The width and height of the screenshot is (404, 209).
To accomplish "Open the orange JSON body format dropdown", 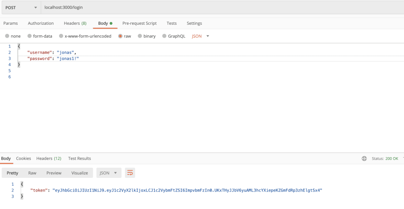I will [x=201, y=36].
